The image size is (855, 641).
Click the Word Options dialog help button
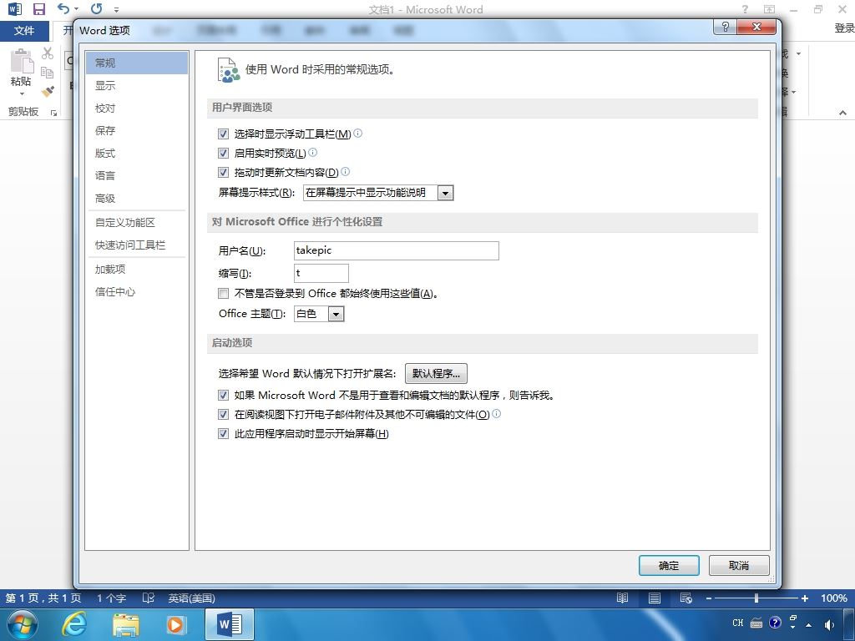pos(726,27)
